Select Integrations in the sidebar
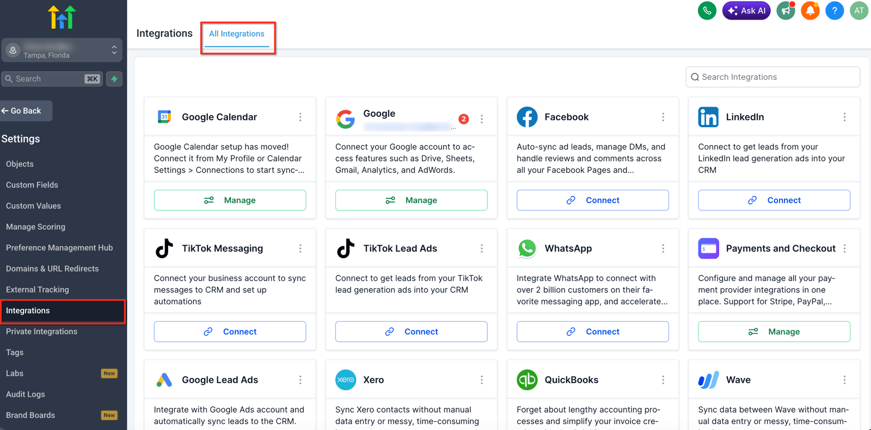Viewport: 871px width, 430px height. [63, 311]
